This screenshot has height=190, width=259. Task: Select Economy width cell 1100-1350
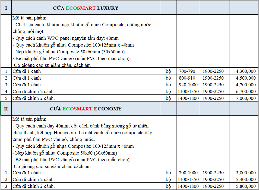(x=188, y=179)
